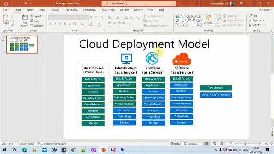Screen dimensions: 274x154
Task: Select the Text Box shape tool
Action: (178, 16)
